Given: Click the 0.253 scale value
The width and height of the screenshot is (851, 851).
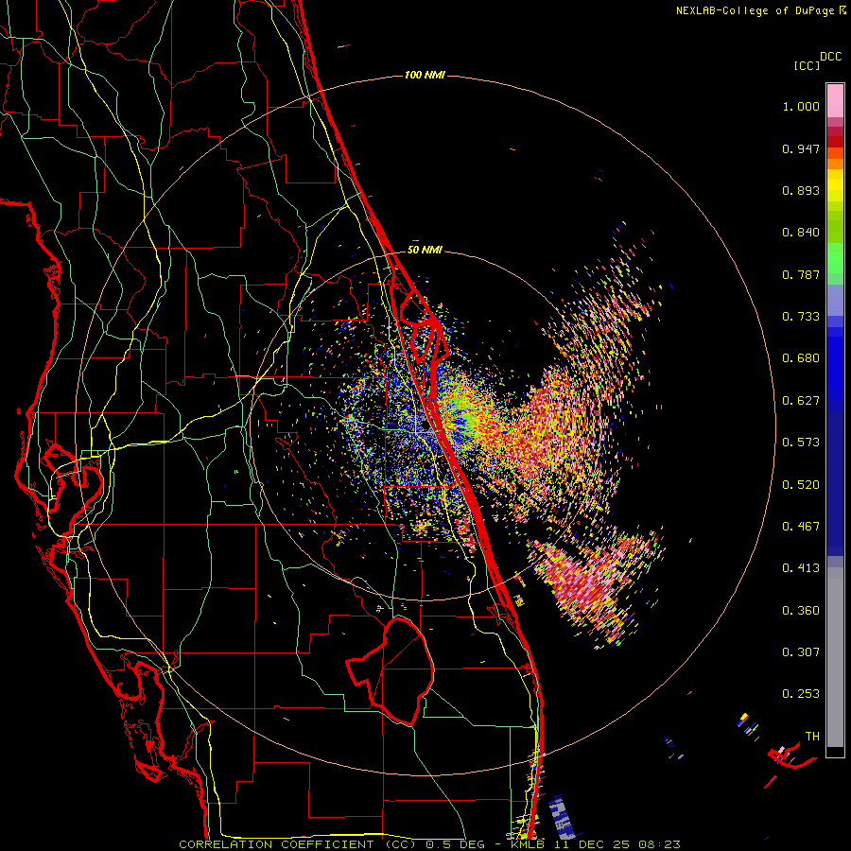Looking at the screenshot, I should [801, 694].
